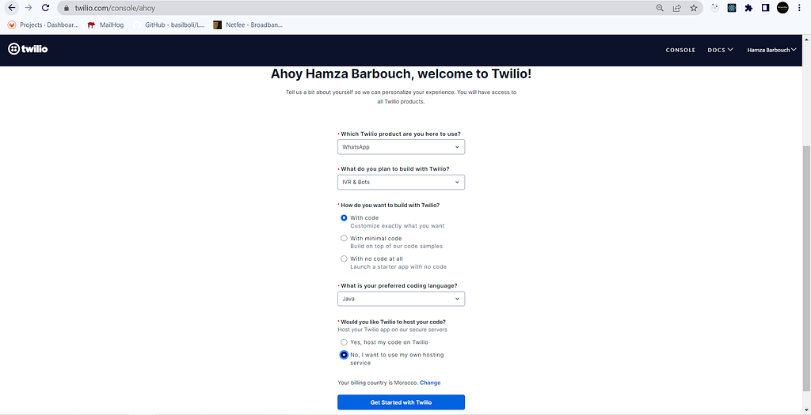The height and width of the screenshot is (415, 811).
Task: Open the Chrome profile avatar
Action: click(x=782, y=8)
